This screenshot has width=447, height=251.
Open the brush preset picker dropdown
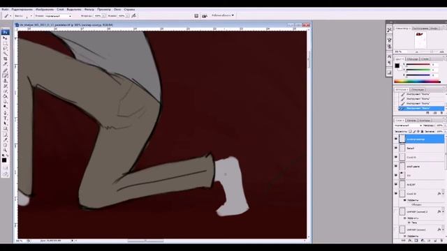tap(31, 16)
